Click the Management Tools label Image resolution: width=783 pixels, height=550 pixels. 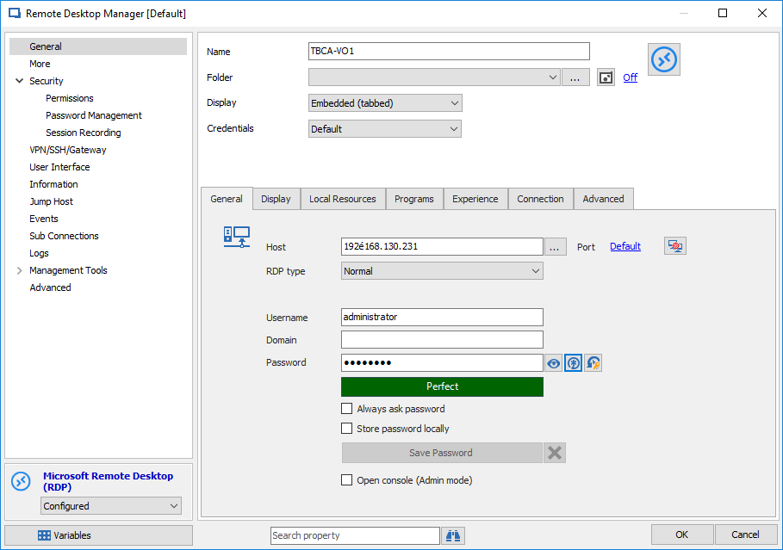[68, 270]
